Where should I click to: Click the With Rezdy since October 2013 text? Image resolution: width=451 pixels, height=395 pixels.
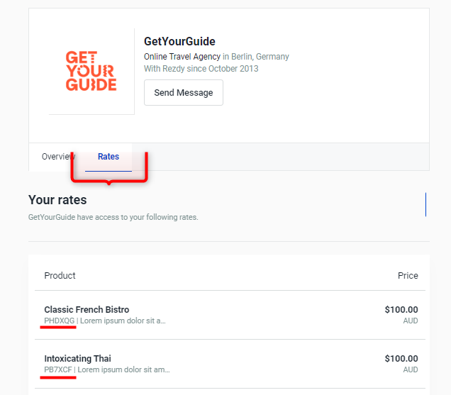[x=201, y=69]
